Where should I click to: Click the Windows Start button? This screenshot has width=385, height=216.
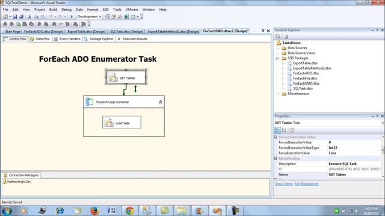[x=7, y=211]
